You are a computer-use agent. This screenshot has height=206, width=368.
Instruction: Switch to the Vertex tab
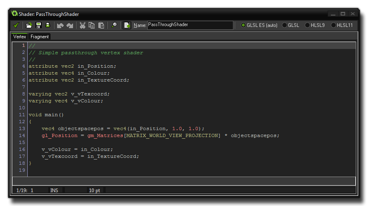click(x=20, y=37)
